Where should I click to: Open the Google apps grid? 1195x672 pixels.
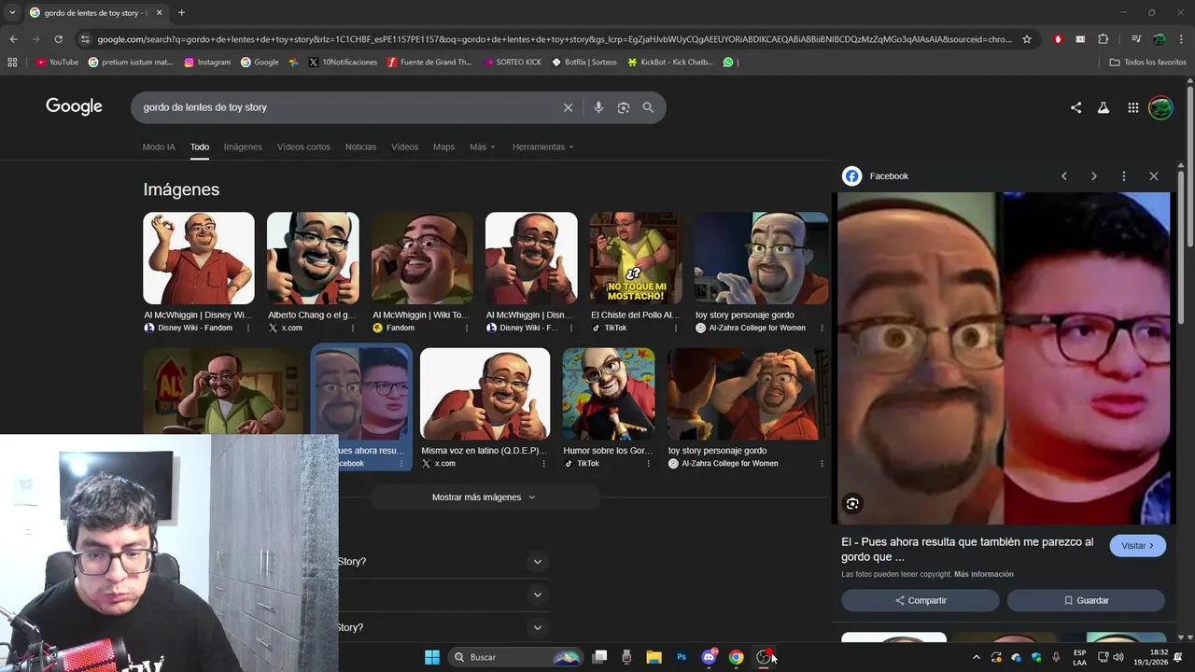coord(1132,107)
